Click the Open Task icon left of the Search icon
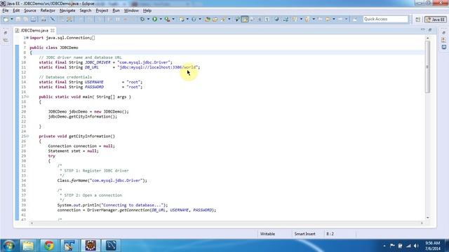The height and width of the screenshot is (252, 449). tap(215, 19)
